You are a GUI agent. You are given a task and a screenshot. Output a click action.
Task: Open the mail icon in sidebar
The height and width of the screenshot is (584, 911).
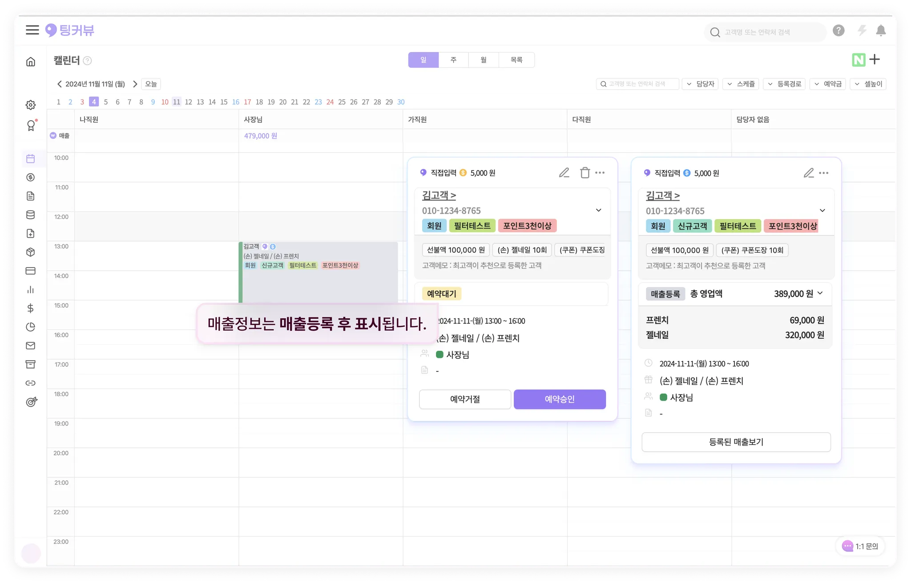click(30, 345)
